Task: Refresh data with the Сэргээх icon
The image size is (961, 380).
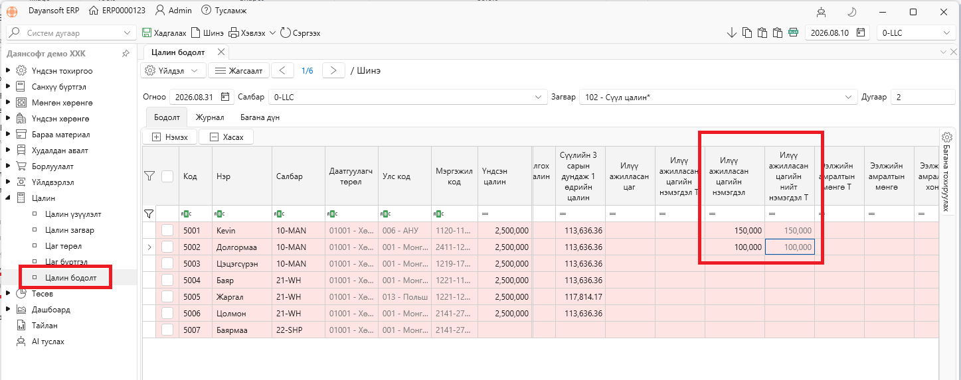Action: tap(286, 32)
